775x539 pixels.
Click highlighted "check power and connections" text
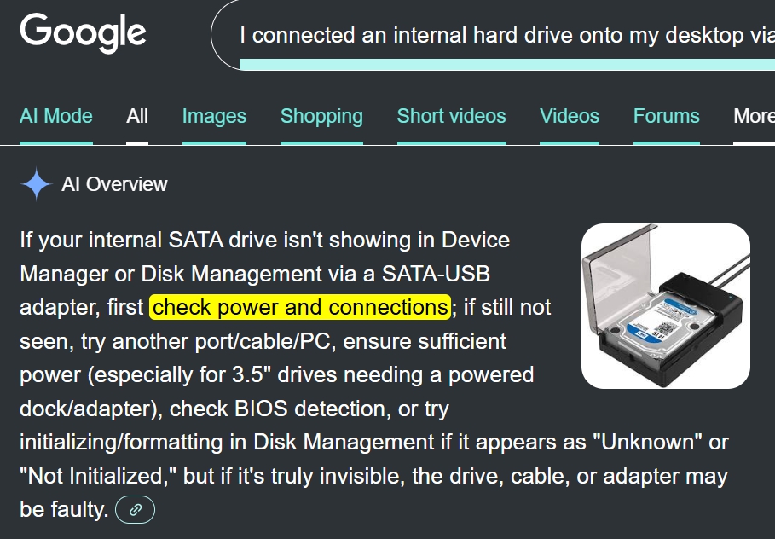coord(300,307)
